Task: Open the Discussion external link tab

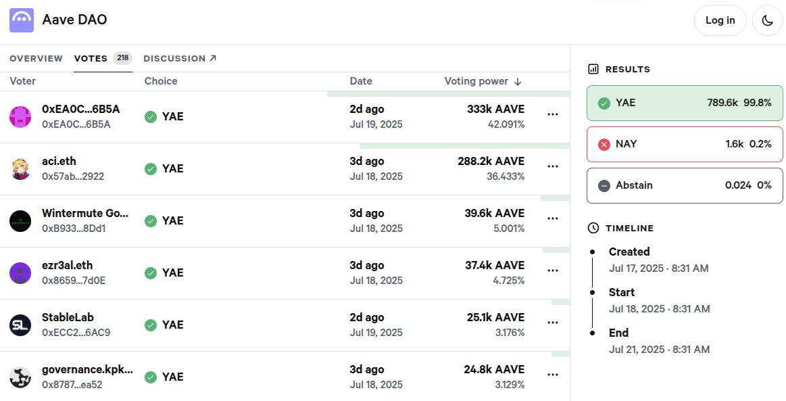Action: click(x=180, y=59)
